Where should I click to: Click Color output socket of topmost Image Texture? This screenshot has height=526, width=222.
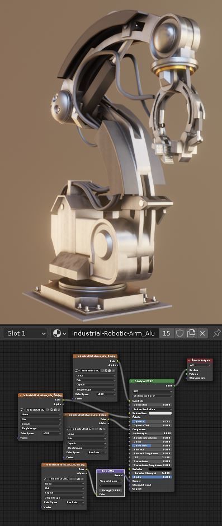point(117,361)
